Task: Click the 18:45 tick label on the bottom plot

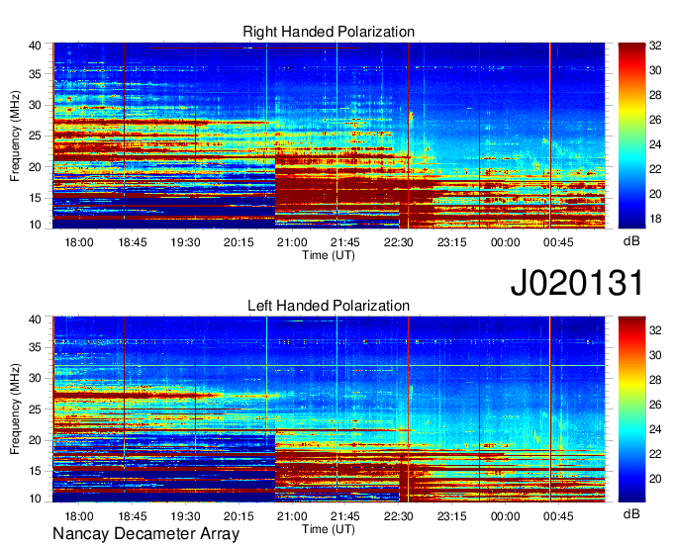Action: point(133,516)
